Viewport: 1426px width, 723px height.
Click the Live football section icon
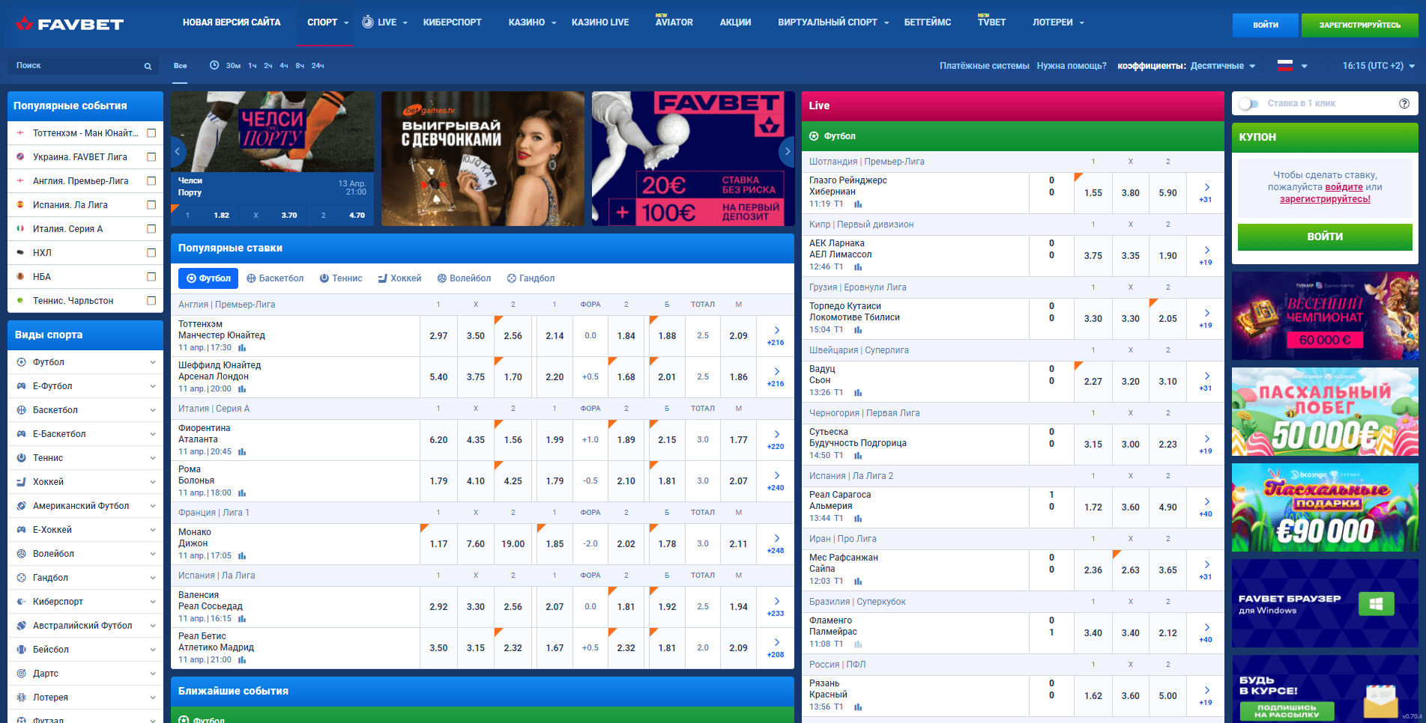(x=814, y=136)
